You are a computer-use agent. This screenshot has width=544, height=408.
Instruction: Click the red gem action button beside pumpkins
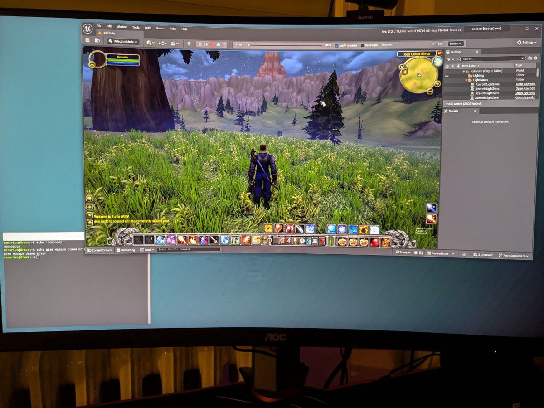coord(375,242)
